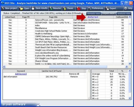This screenshot has height=107, width=134.
Task: Select the 'Thermocarb Diet Pill at Leptoprindietpill' row
Action: tap(66, 45)
